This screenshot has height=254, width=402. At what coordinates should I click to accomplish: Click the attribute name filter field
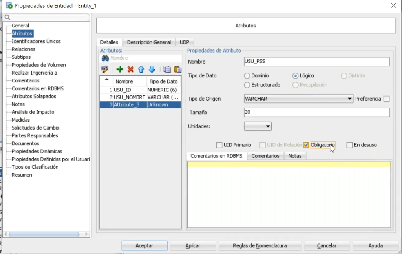(x=145, y=58)
